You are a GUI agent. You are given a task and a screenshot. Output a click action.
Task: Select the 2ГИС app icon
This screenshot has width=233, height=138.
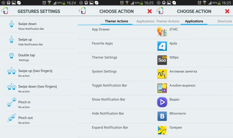coord(162,32)
